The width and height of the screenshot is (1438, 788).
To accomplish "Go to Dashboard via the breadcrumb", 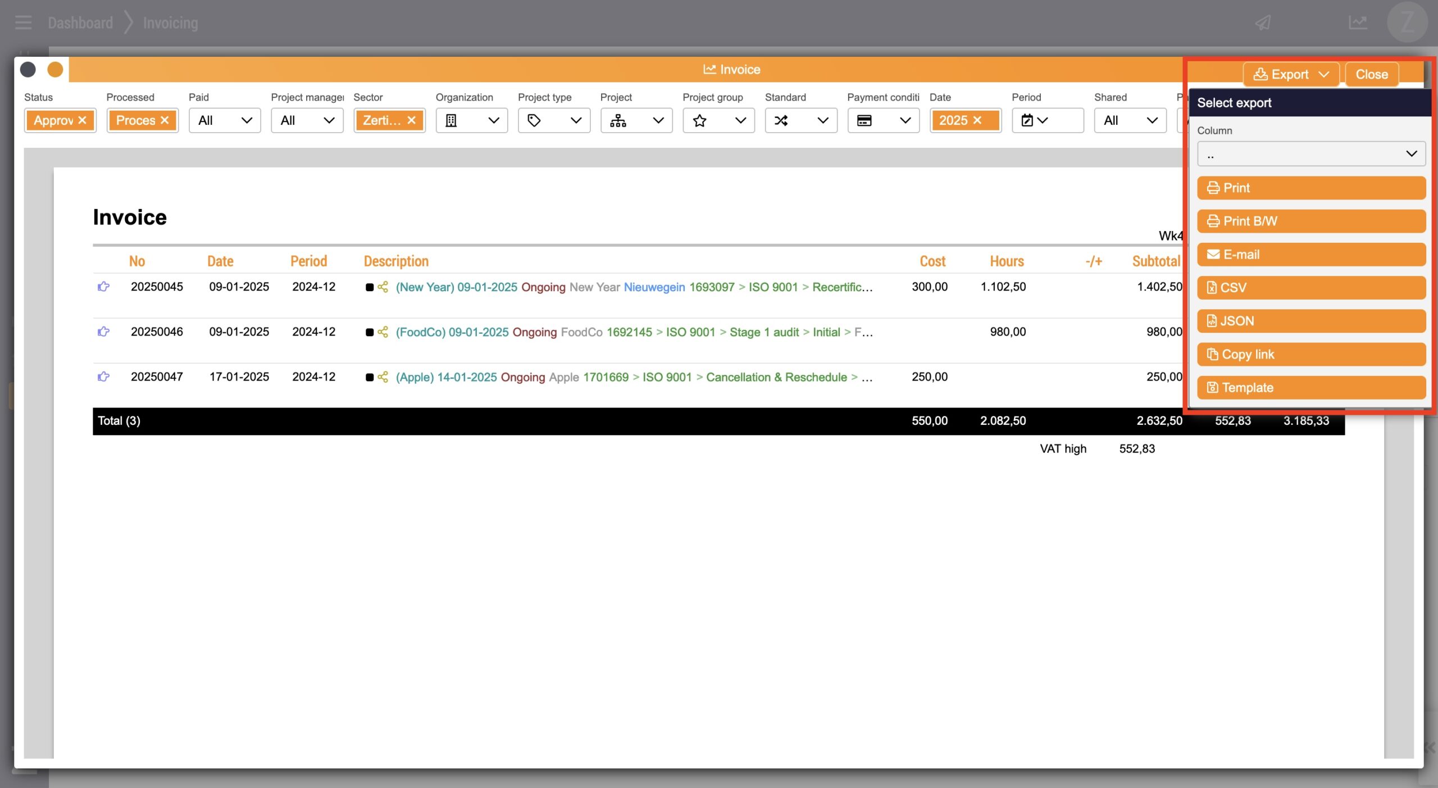I will (x=80, y=23).
